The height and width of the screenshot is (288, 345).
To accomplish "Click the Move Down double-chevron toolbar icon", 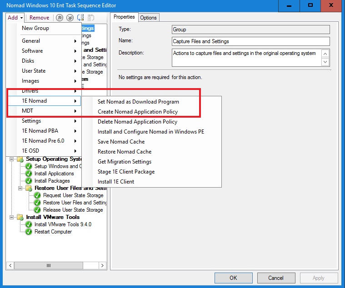I will pos(70,18).
